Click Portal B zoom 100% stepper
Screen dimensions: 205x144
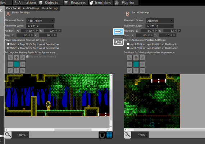146,135
